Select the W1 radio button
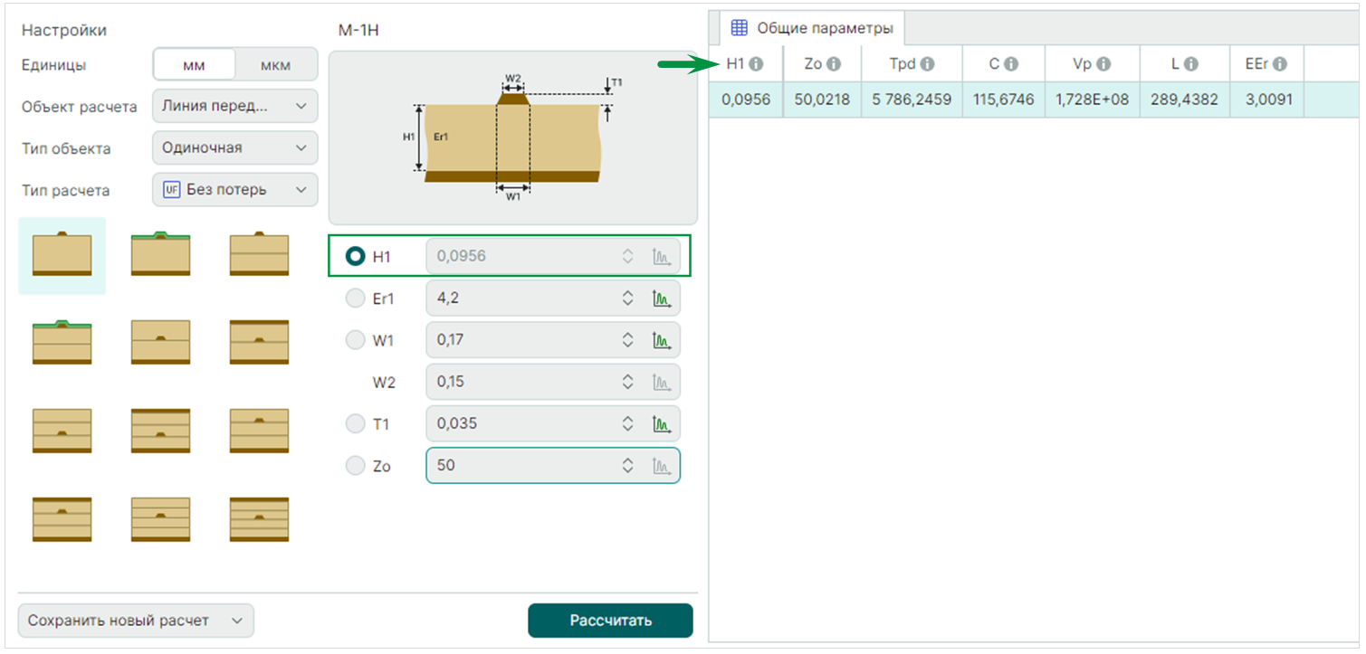This screenshot has width=1366, height=654. click(355, 340)
